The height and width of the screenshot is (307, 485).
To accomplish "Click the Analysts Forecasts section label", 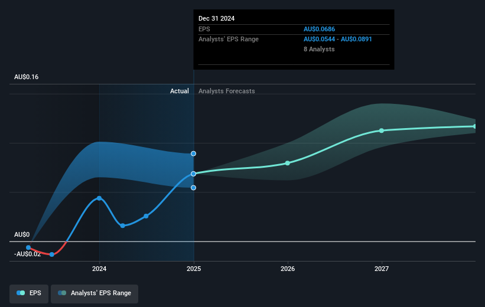I will (x=227, y=91).
